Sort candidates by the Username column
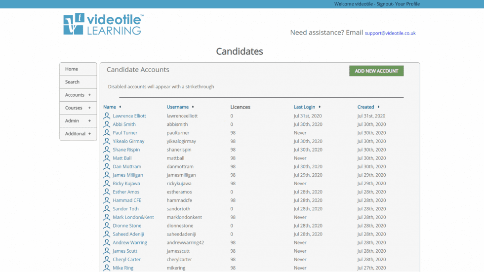The height and width of the screenshot is (272, 484). coord(177,107)
